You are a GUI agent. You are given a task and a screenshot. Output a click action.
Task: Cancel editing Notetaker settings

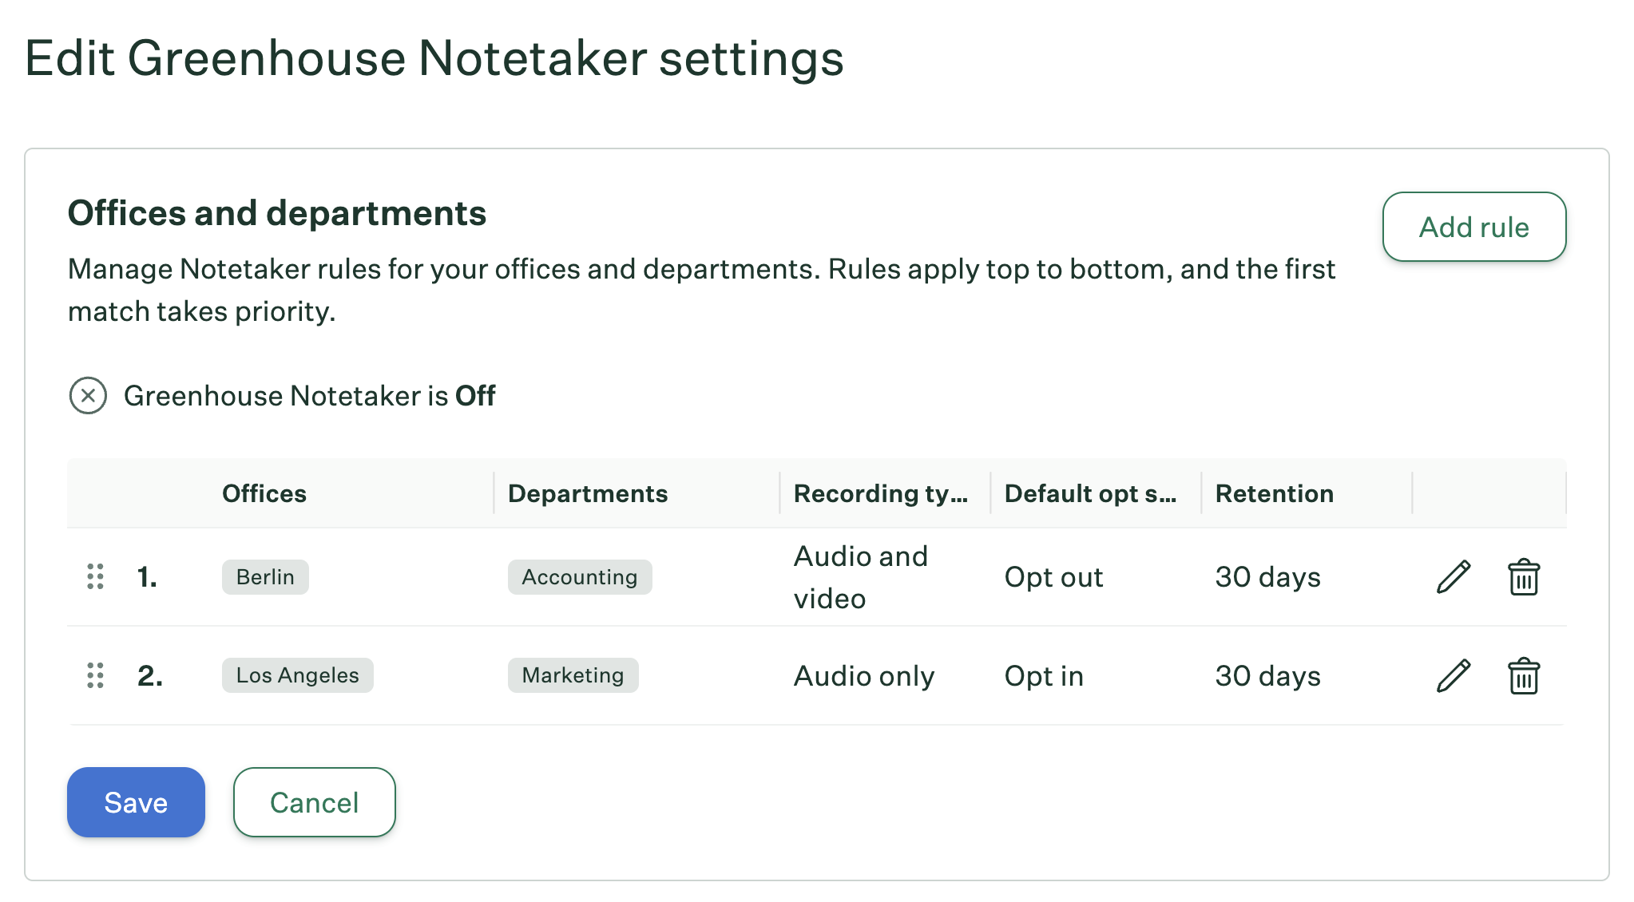tap(315, 802)
